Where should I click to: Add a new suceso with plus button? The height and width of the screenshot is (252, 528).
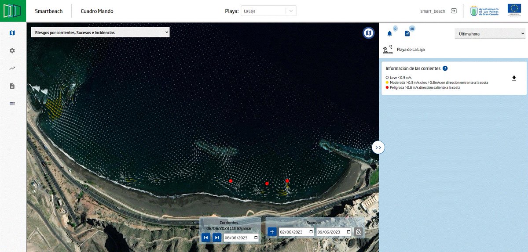(x=272, y=231)
